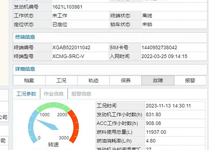Click engine hours value 831.80

click(153, 115)
